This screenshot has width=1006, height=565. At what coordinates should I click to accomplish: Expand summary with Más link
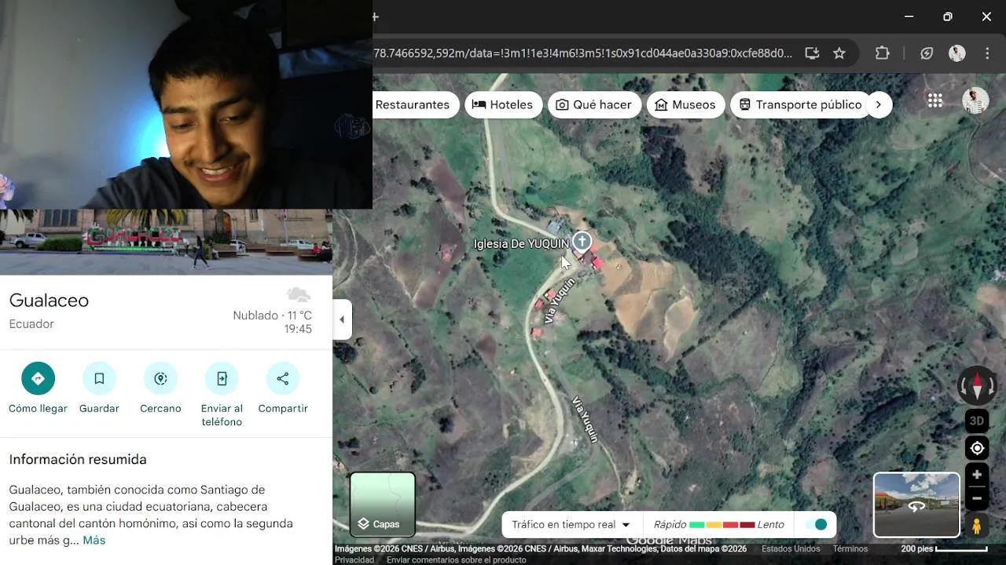tap(94, 540)
